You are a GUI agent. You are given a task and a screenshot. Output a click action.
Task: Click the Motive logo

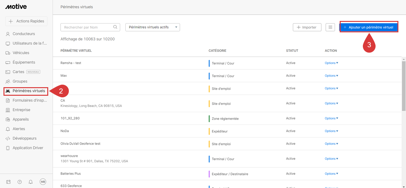[x=16, y=7]
